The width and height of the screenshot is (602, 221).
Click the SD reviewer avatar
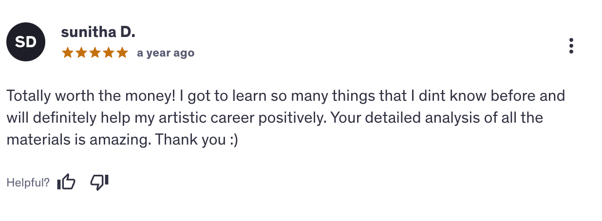point(26,42)
